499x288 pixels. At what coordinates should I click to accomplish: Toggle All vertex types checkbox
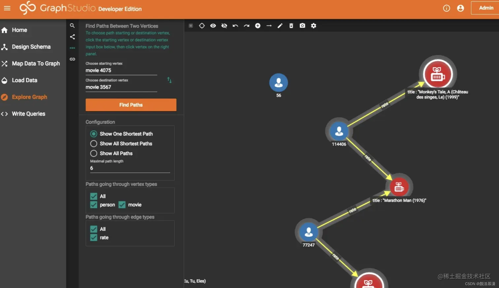[x=94, y=196]
